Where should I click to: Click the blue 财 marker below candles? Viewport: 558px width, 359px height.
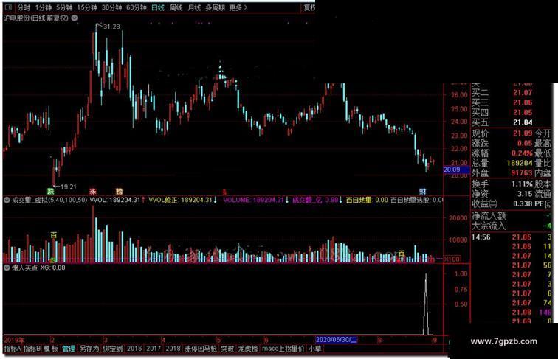tap(422, 191)
